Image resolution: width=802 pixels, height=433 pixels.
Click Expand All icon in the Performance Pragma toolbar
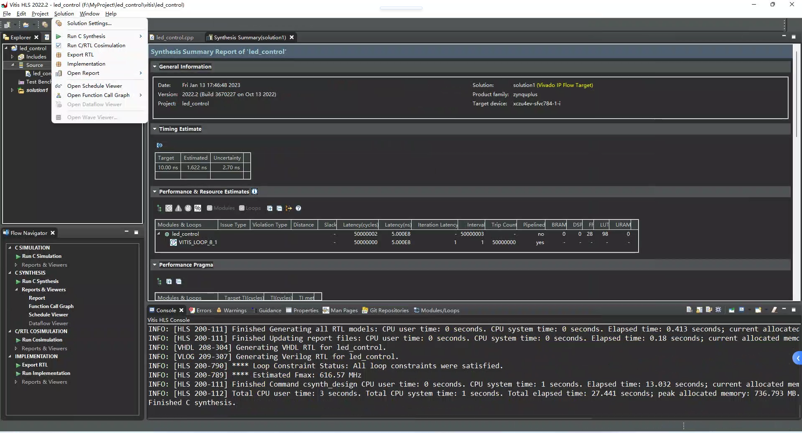(x=169, y=282)
